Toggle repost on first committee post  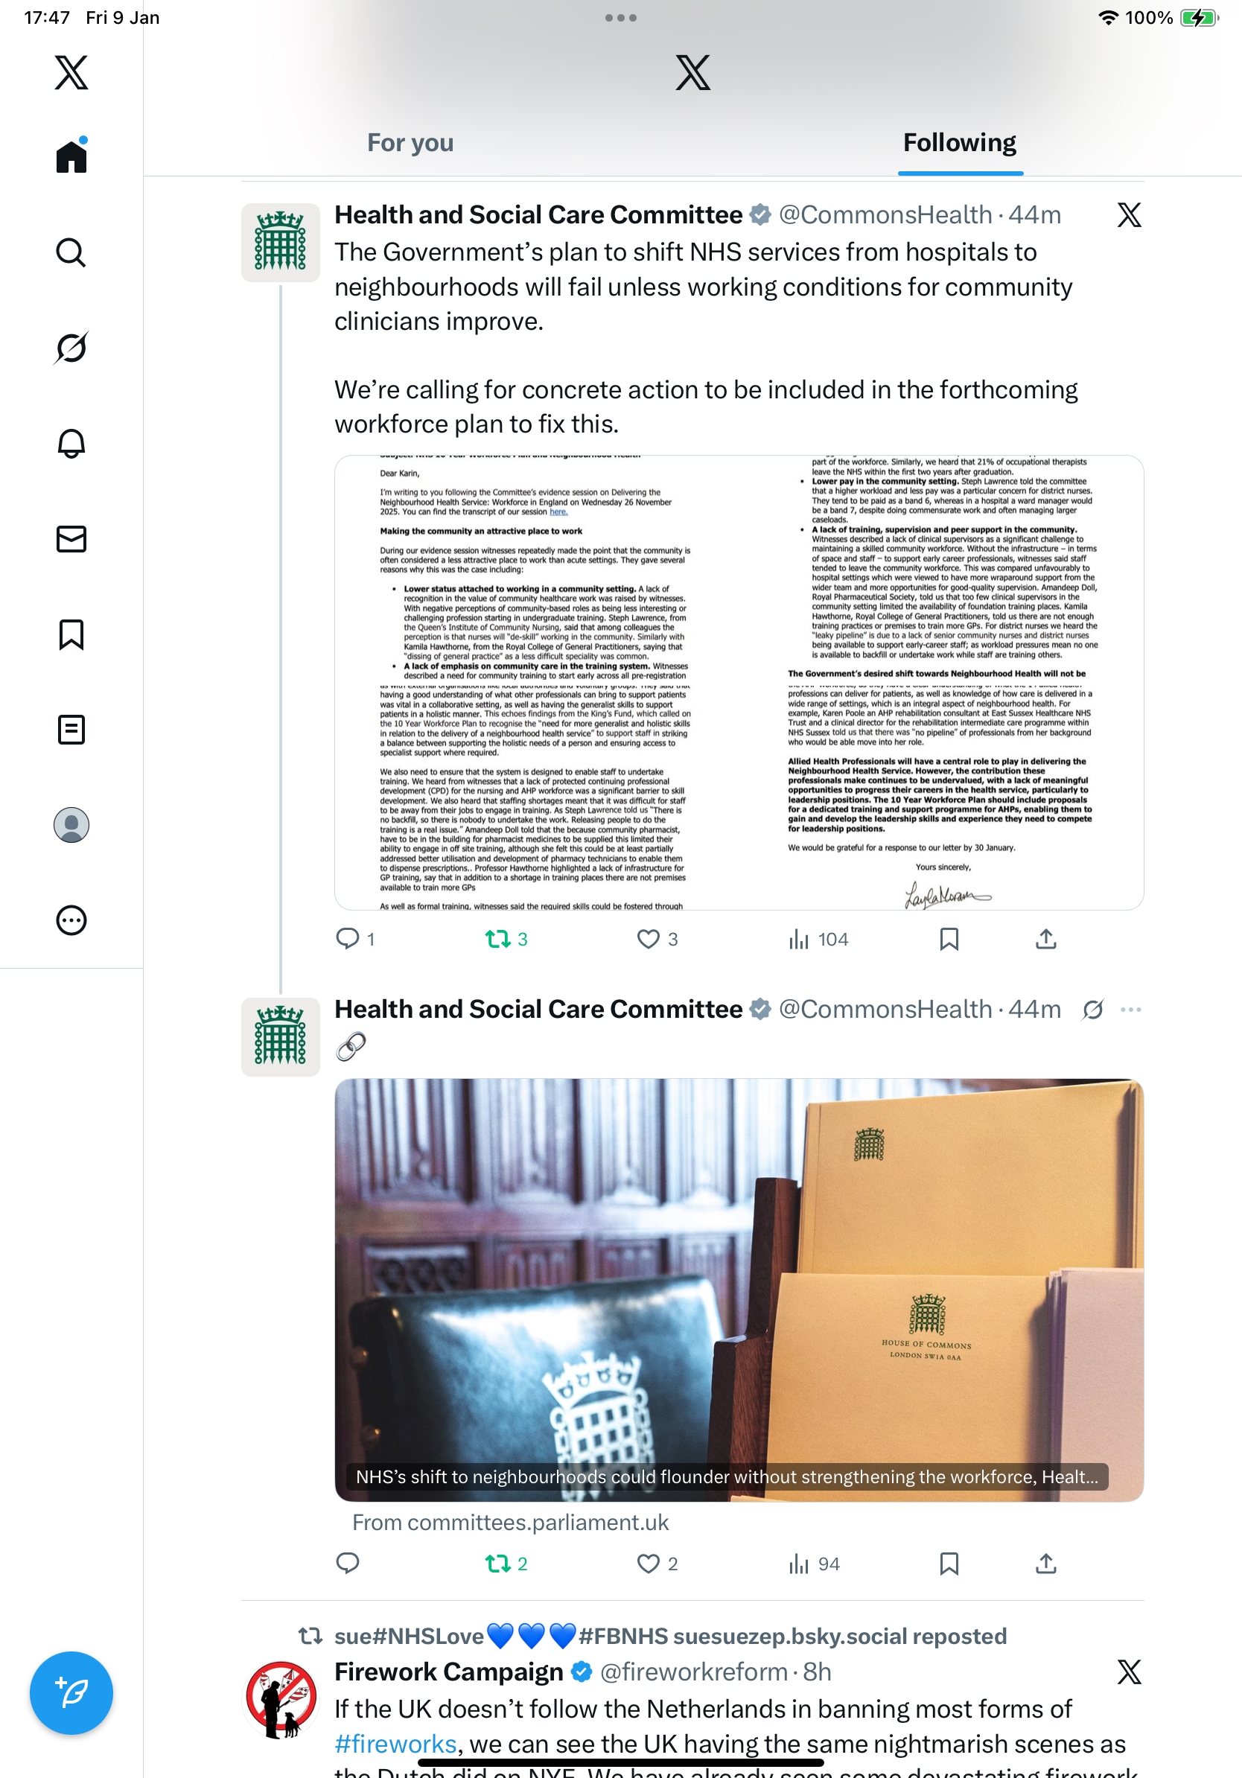tap(506, 940)
